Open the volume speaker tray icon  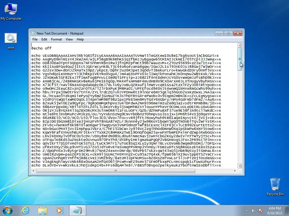[x=254, y=211]
